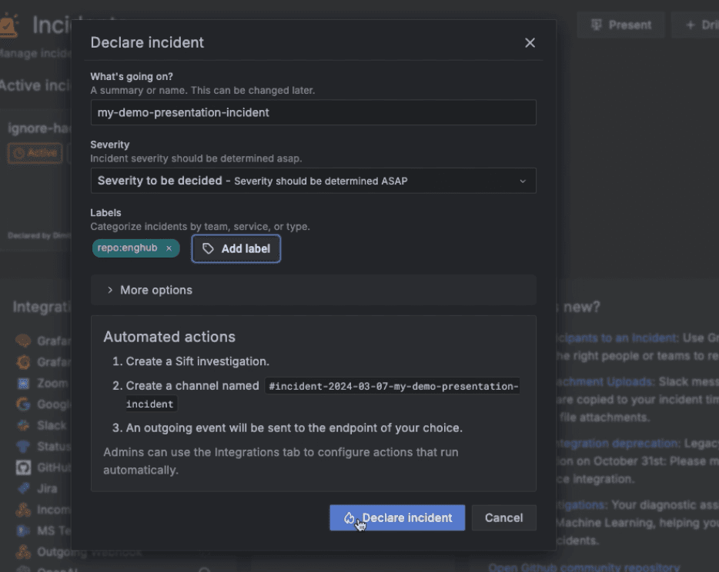The image size is (719, 572).
Task: Click the Active status badge
Action: [35, 152]
